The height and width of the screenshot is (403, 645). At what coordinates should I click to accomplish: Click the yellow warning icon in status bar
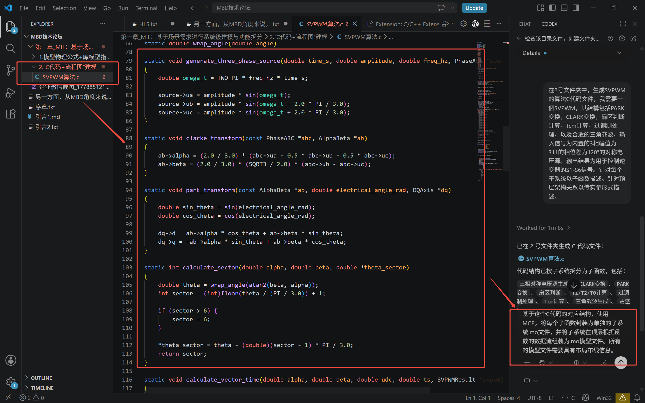pyautogui.click(x=623, y=398)
